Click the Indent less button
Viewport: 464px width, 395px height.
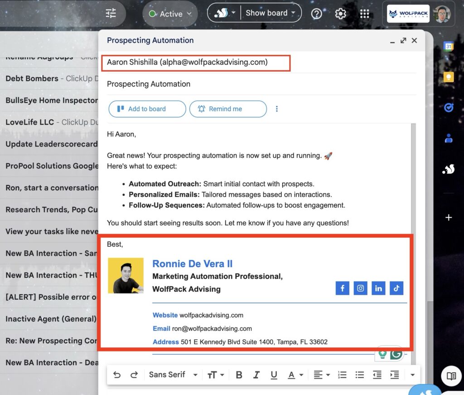[x=377, y=375]
